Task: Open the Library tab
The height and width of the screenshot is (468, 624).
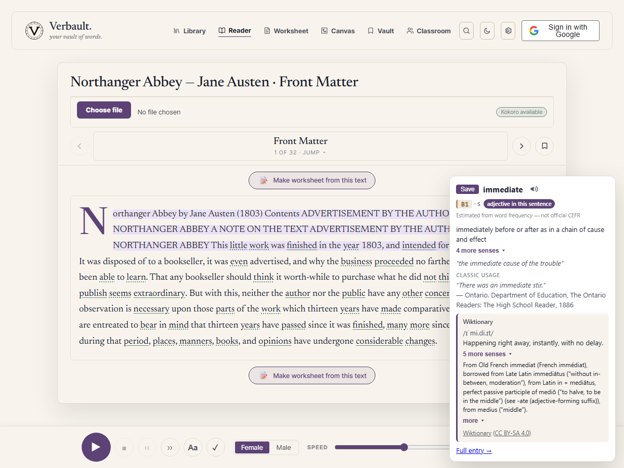Action: (189, 31)
